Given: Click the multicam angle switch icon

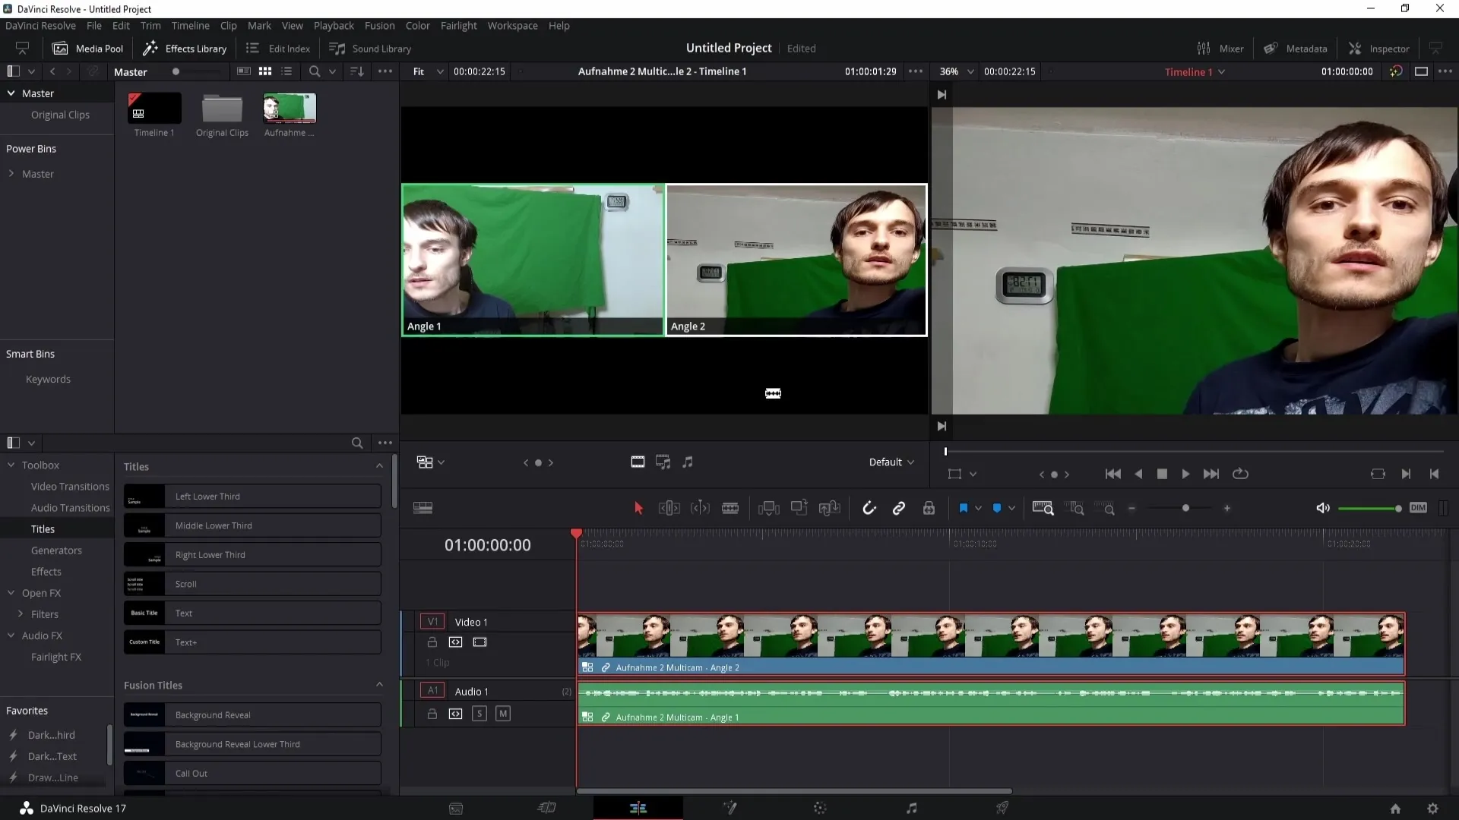Looking at the screenshot, I should click(x=425, y=462).
